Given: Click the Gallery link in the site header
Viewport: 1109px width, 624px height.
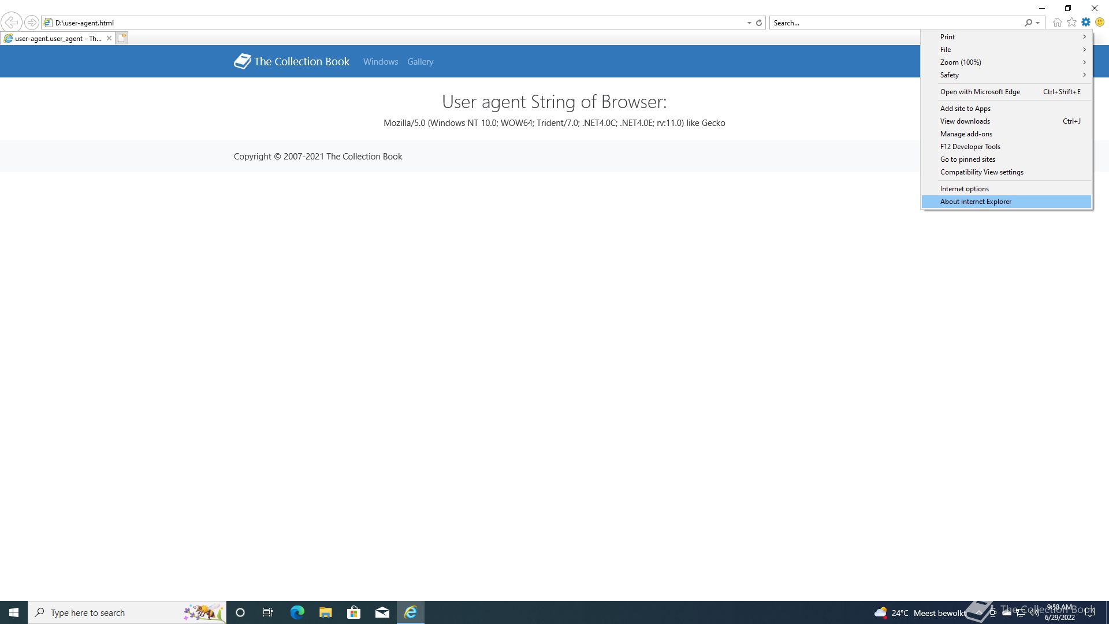Looking at the screenshot, I should pyautogui.click(x=420, y=62).
